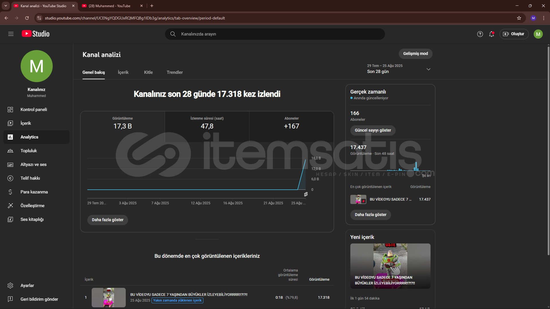Image resolution: width=550 pixels, height=309 pixels.
Task: Click the 17.437 Görüntüleme realtime count
Action: [358, 147]
